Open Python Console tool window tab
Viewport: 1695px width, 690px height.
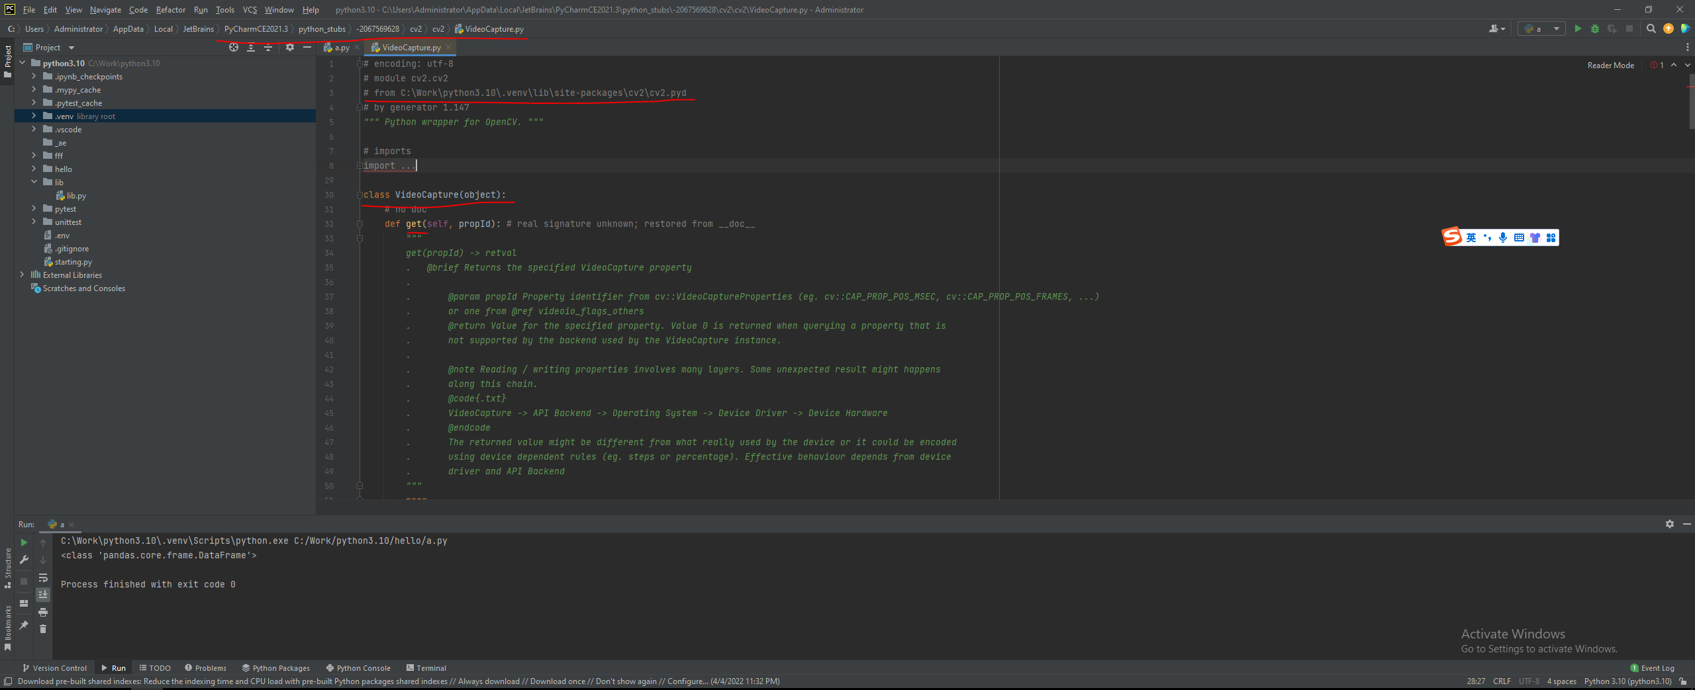pyautogui.click(x=358, y=668)
